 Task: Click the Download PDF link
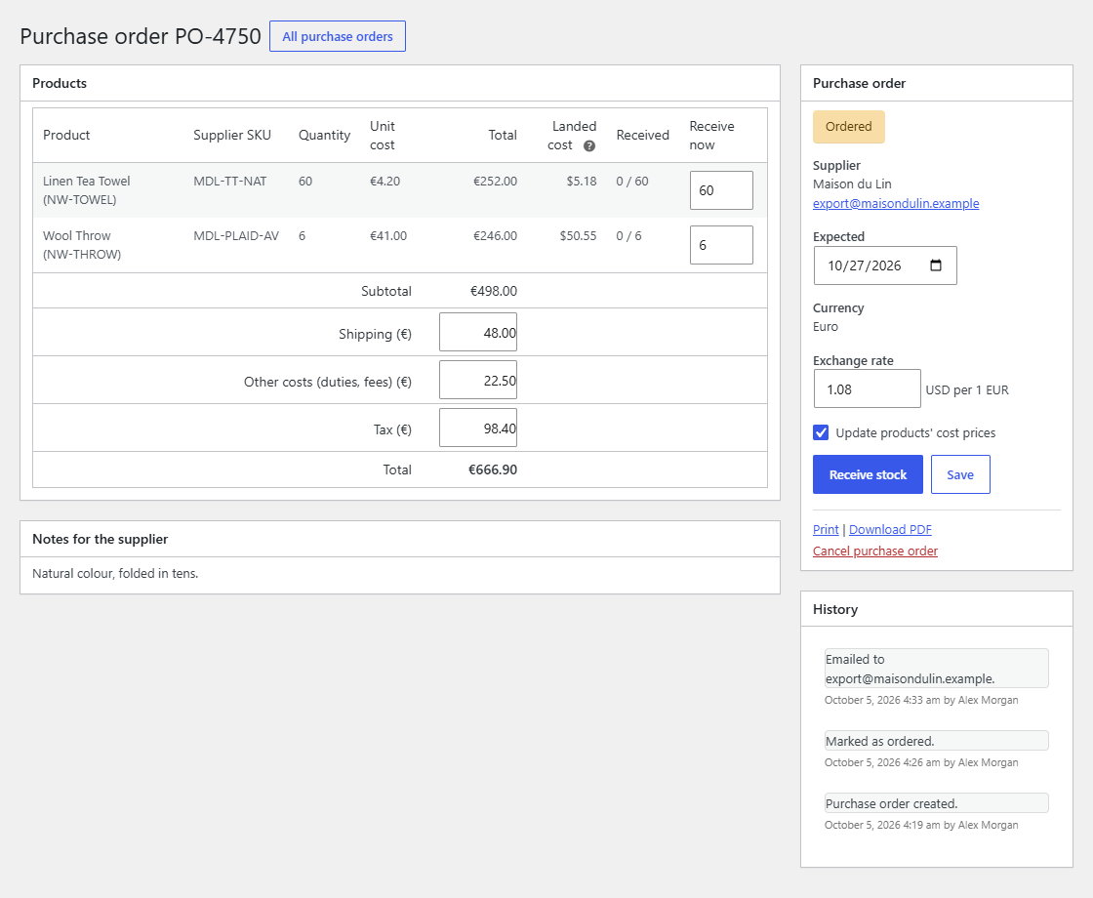(x=890, y=529)
